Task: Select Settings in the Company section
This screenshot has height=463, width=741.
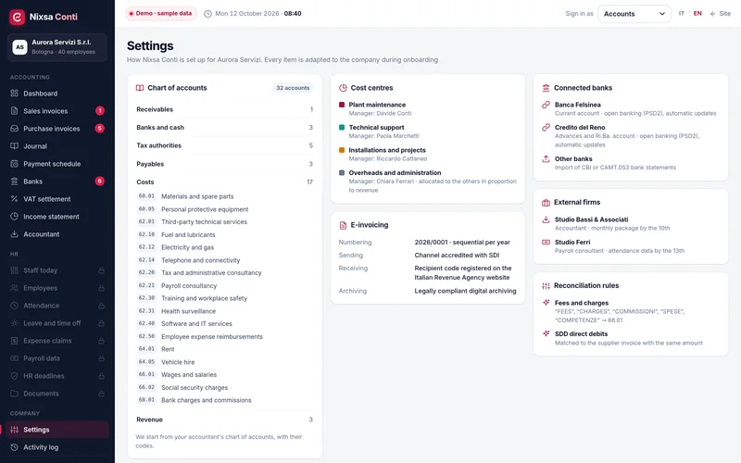Action: click(57, 430)
